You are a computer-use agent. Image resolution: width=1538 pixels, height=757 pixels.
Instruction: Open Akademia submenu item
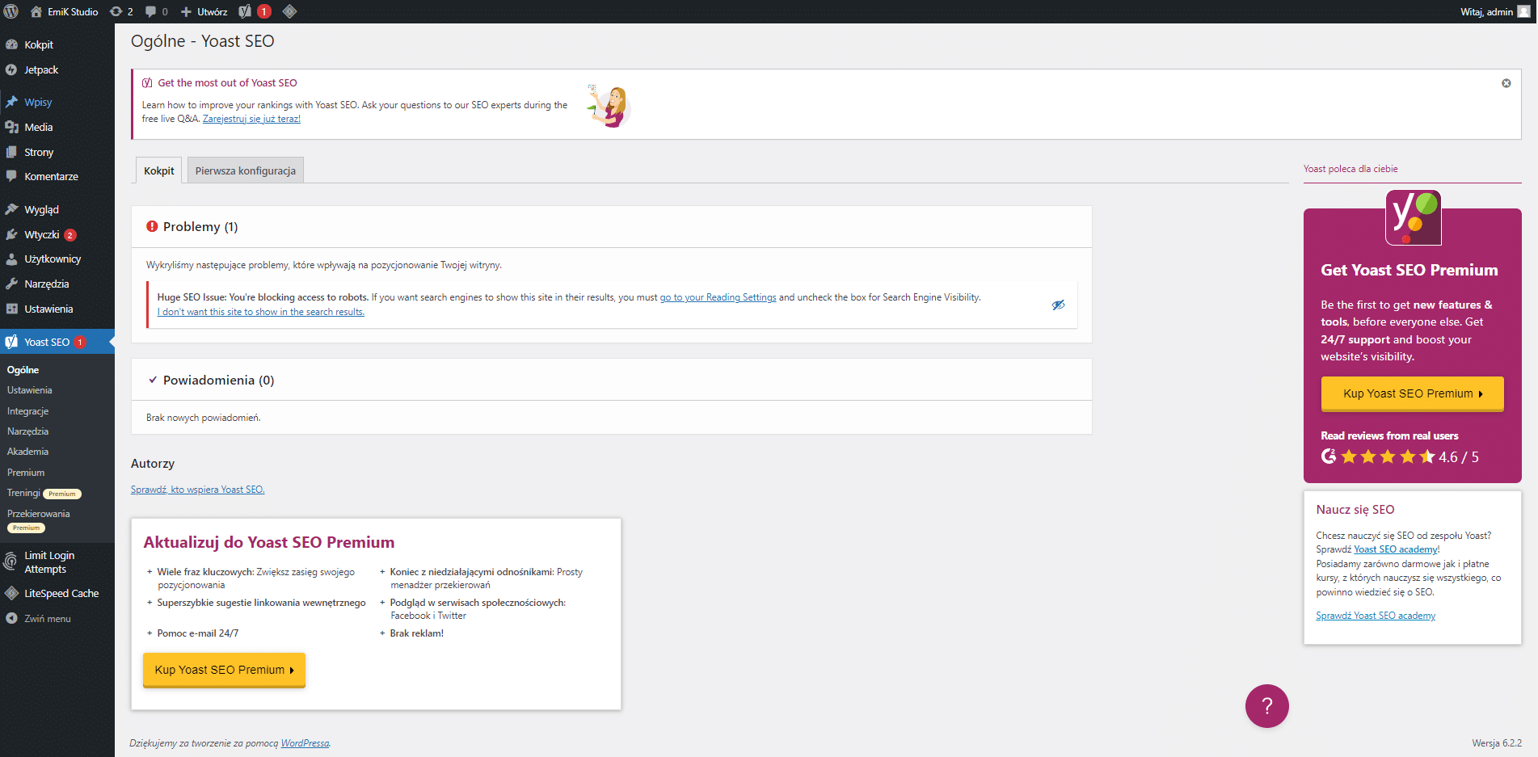(27, 452)
